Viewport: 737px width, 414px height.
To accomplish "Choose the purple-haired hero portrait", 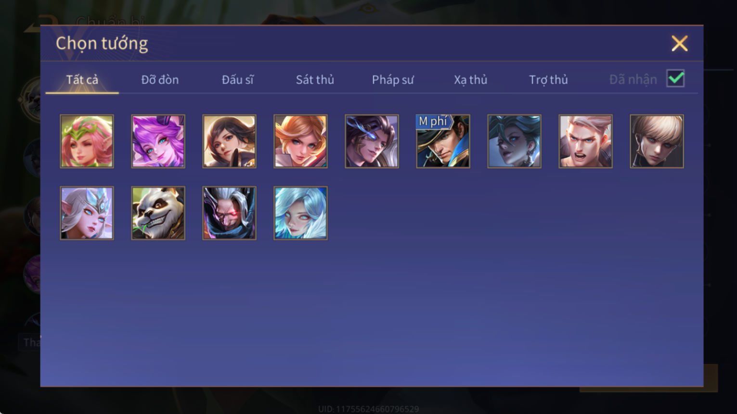I will 158,141.
